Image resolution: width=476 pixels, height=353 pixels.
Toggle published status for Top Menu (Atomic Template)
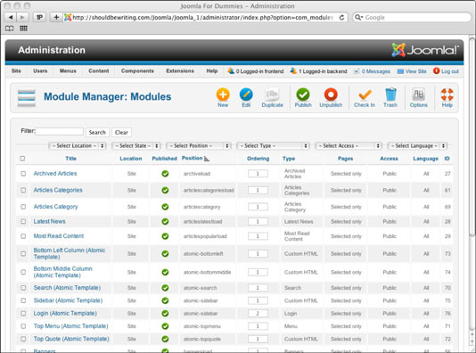(165, 326)
